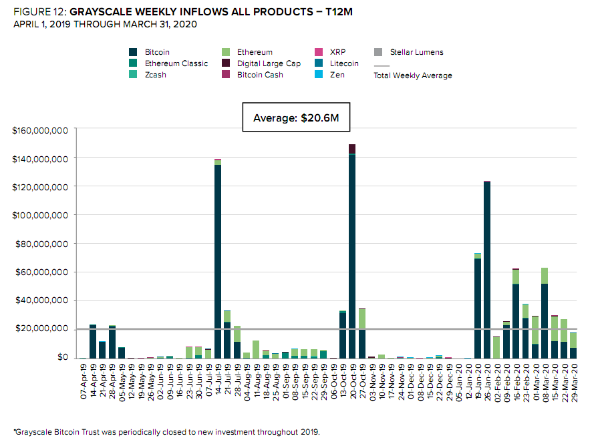The image size is (602, 446).
Task: Click the $160,000,000 y-axis label
Action: [x=40, y=130]
